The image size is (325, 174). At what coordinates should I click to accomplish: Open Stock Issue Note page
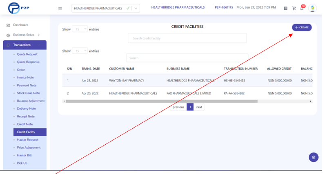[x=29, y=93]
